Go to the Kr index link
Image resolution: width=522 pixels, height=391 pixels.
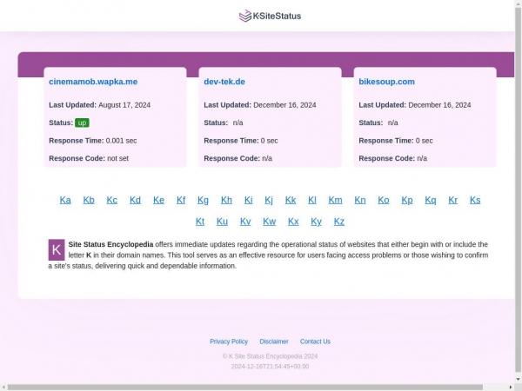[x=452, y=200]
